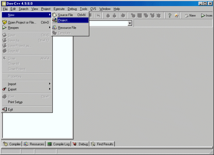
Task: Switch to the Compile Log tab
Action: tap(58, 144)
